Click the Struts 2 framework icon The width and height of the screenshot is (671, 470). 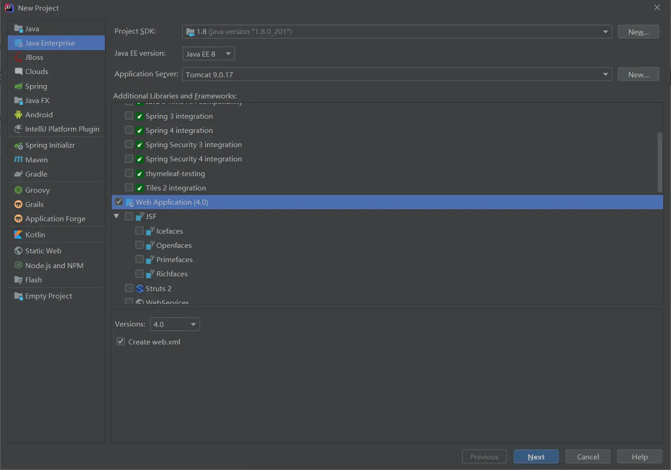coord(140,288)
